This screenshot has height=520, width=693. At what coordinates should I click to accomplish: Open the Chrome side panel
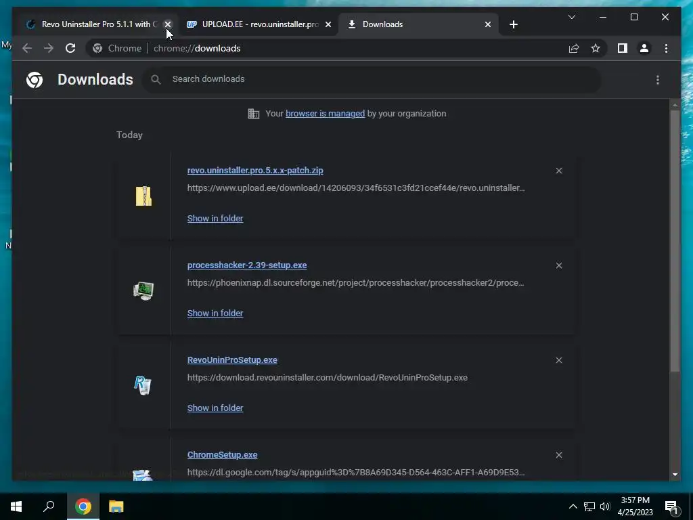point(623,48)
